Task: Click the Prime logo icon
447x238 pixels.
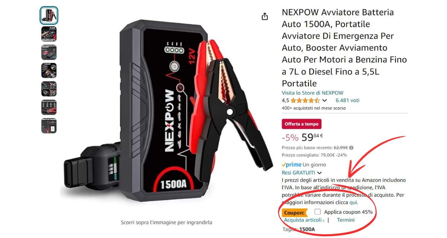Action: coord(292,165)
